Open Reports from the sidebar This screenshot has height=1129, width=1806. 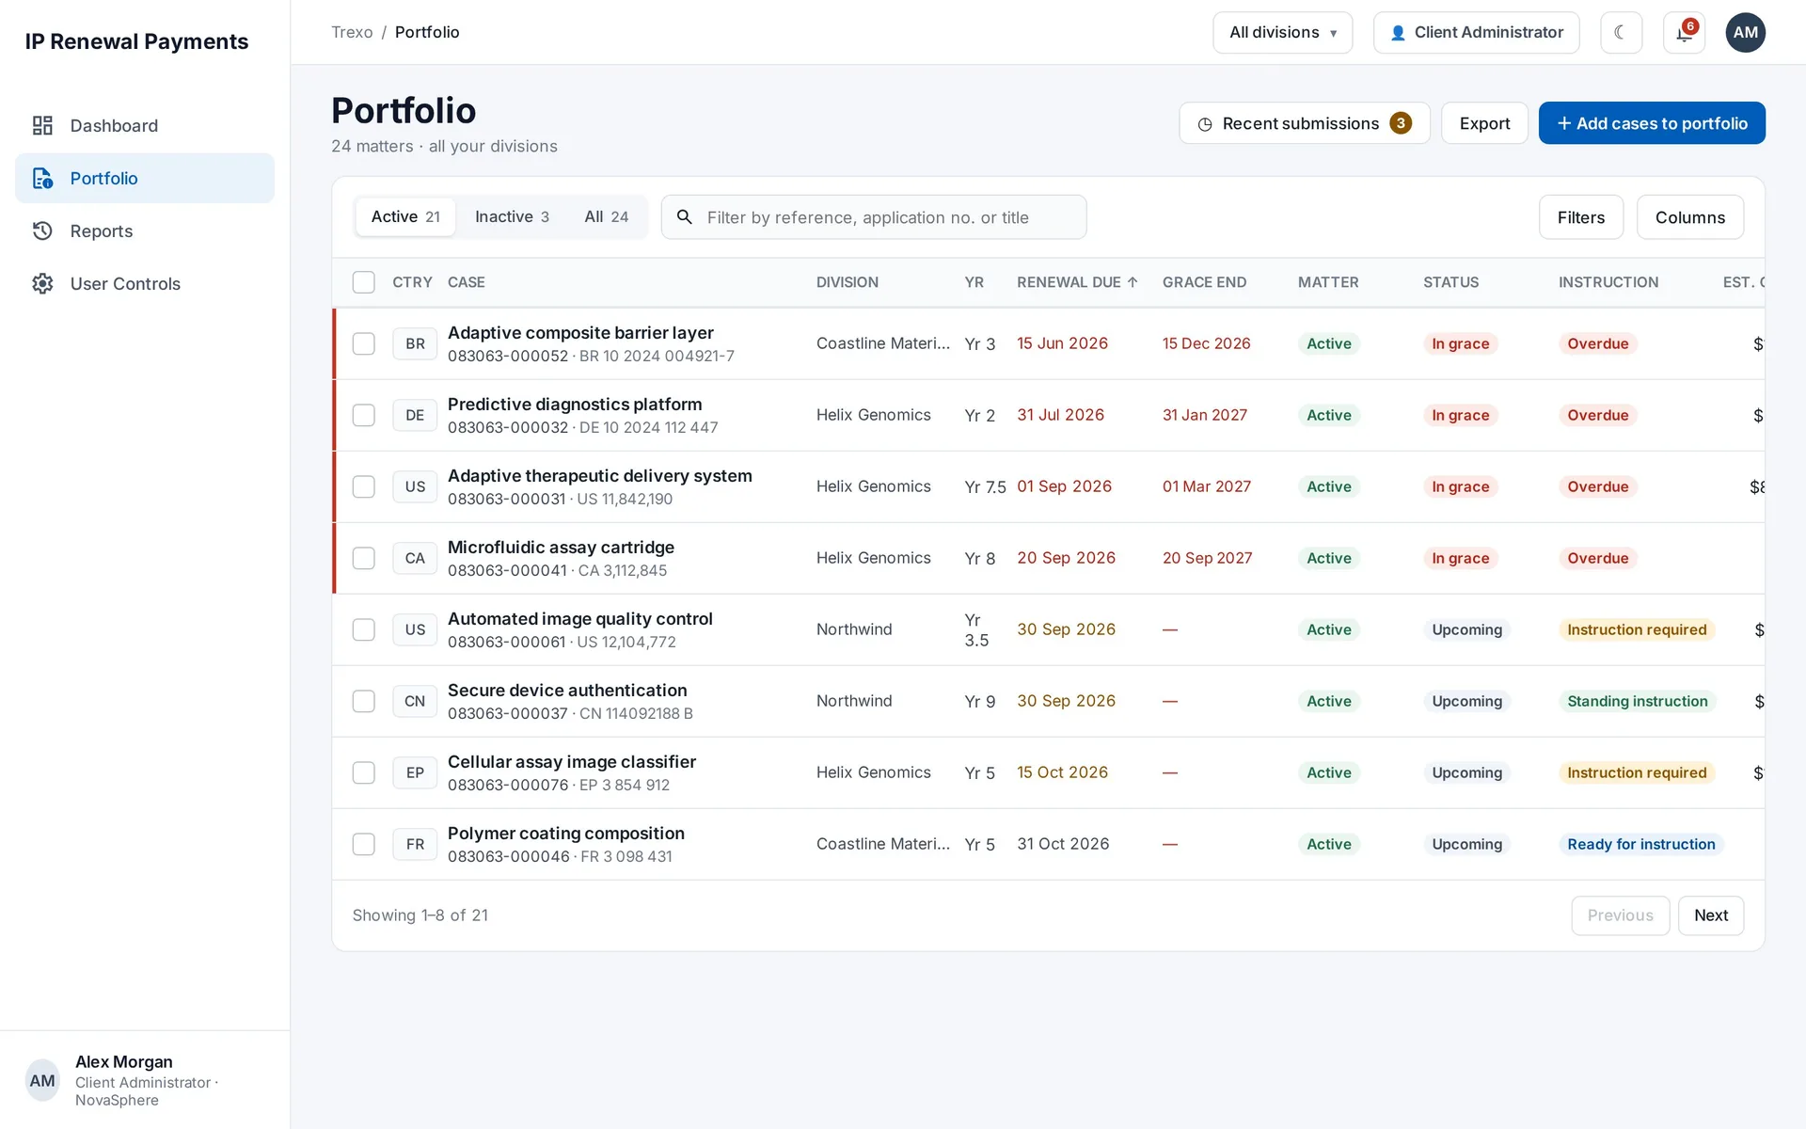[145, 231]
